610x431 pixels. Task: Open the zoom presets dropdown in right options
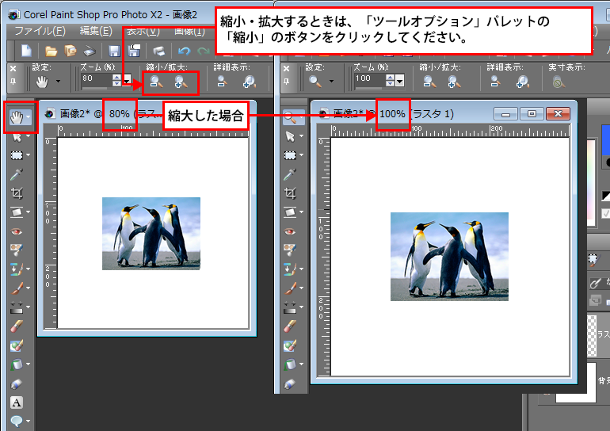(x=331, y=82)
